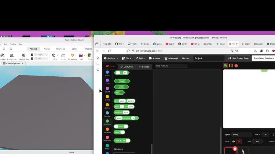Open Firefox account icon
Screen dimensions: 275x154
261,51
